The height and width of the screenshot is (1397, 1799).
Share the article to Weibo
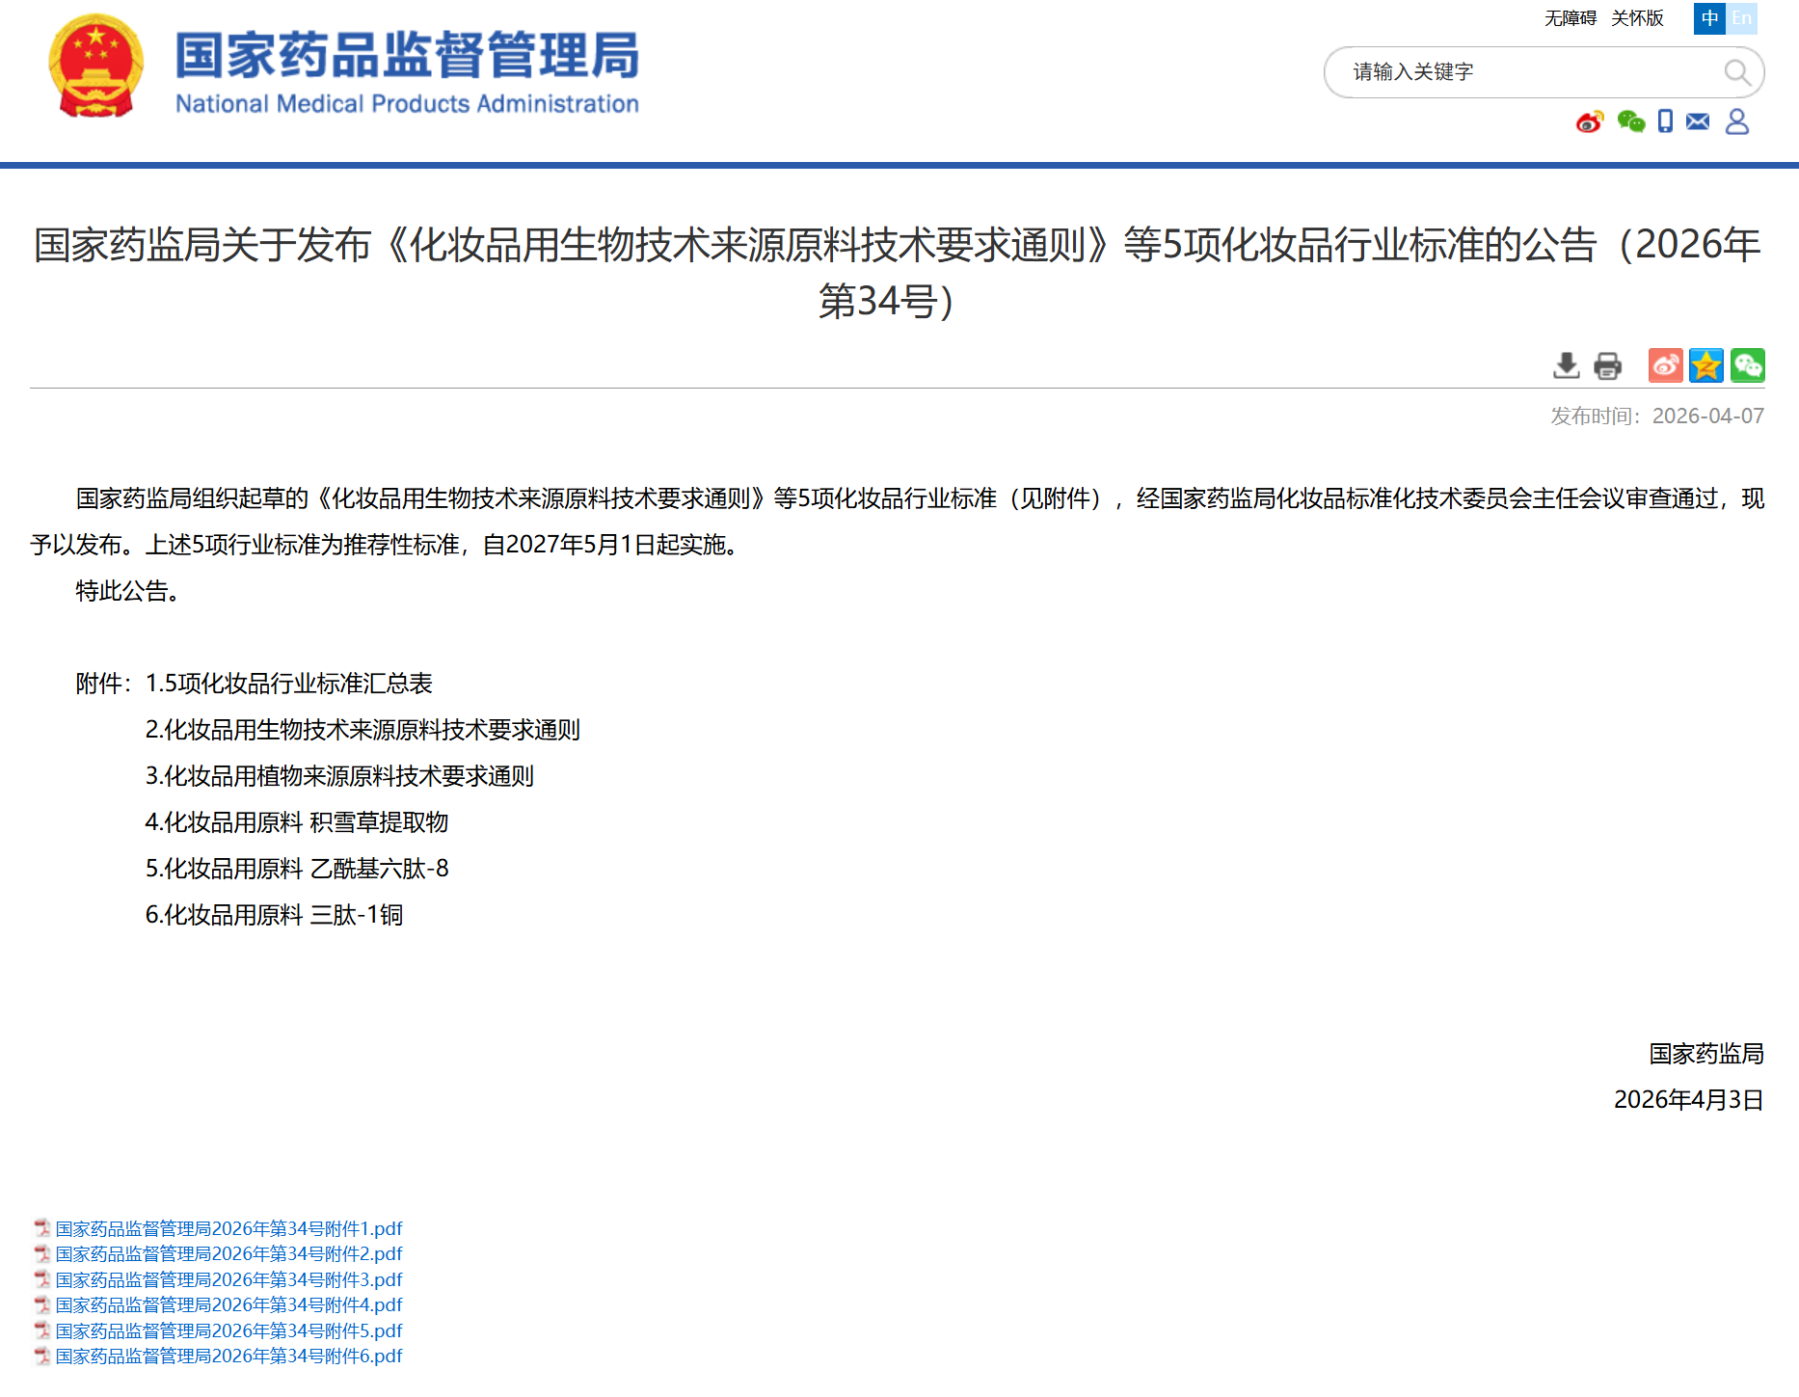tap(1665, 365)
